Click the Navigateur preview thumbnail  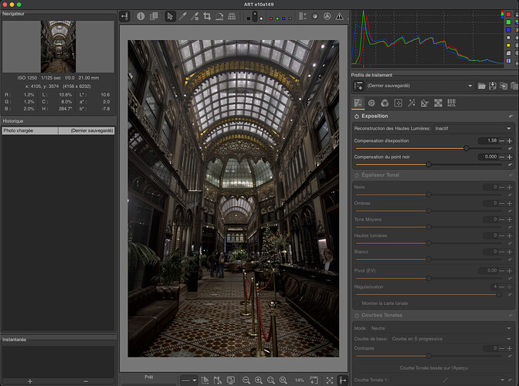(58, 46)
